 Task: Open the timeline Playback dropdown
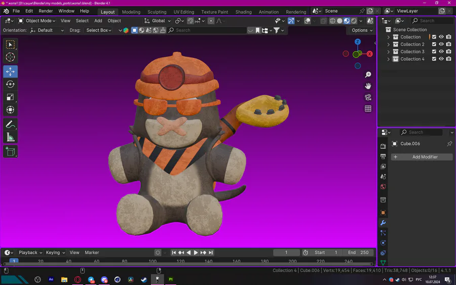point(30,253)
